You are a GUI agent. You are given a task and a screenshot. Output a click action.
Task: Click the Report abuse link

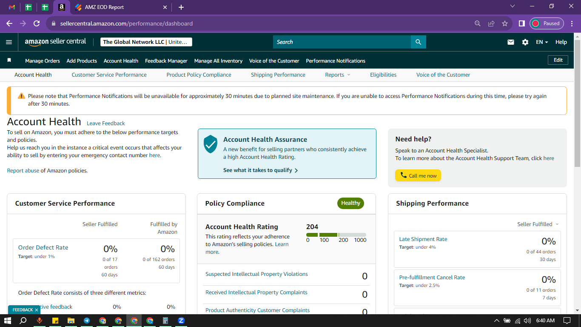point(23,171)
